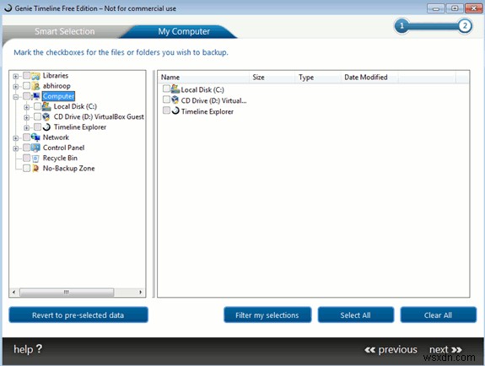Viewport: 485px width, 366px height.
Task: Proceed with the next link
Action: tap(445, 350)
